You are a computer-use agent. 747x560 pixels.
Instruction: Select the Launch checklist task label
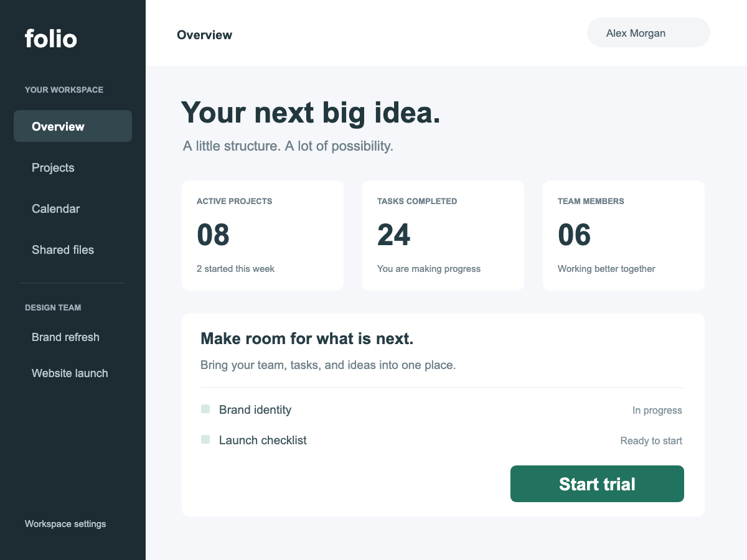(x=263, y=440)
